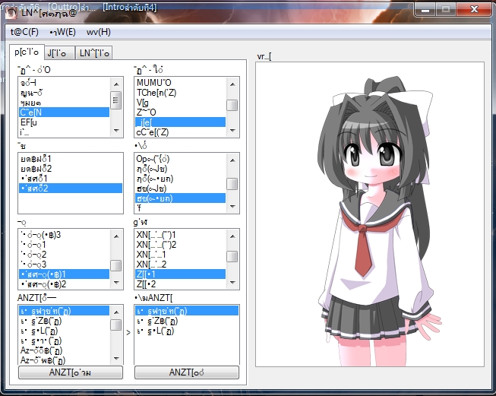This screenshot has height=396, width=496.
Task: Click the down arrow of the list containing –o(•฿)2
Action: tap(116, 282)
